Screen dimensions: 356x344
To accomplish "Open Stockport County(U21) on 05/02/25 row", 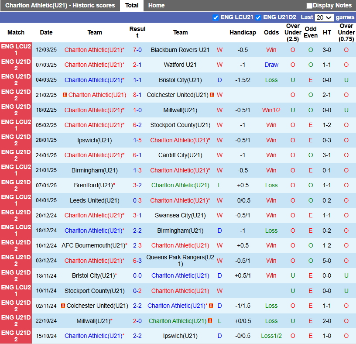I will [180, 125].
